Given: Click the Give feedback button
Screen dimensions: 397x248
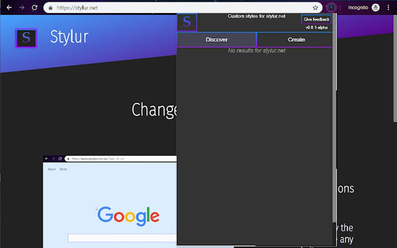Looking at the screenshot, I should [316, 19].
